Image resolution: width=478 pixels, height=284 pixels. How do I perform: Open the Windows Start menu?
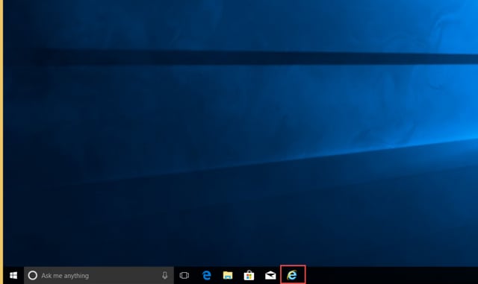[x=13, y=276]
